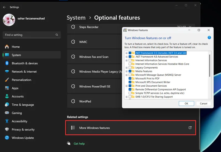Click the Windows Update sync icon

(7, 138)
